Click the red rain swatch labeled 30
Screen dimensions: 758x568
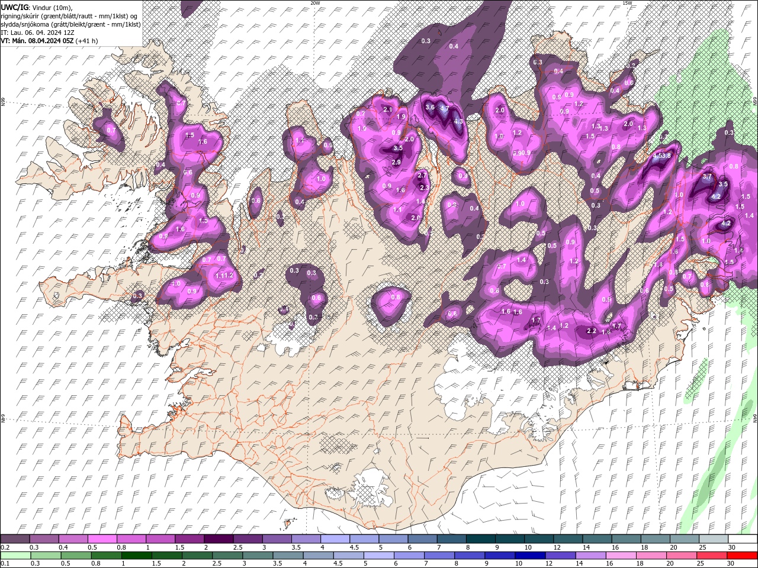click(741, 556)
